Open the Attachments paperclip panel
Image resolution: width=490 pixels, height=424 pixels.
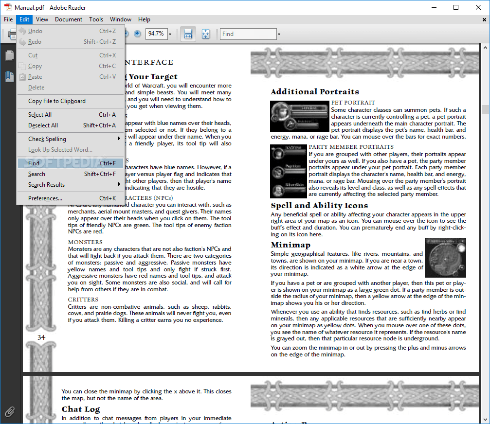(9, 412)
